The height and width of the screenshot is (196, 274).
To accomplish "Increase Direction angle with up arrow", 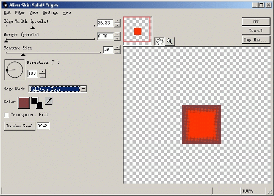I will (x=43, y=71).
